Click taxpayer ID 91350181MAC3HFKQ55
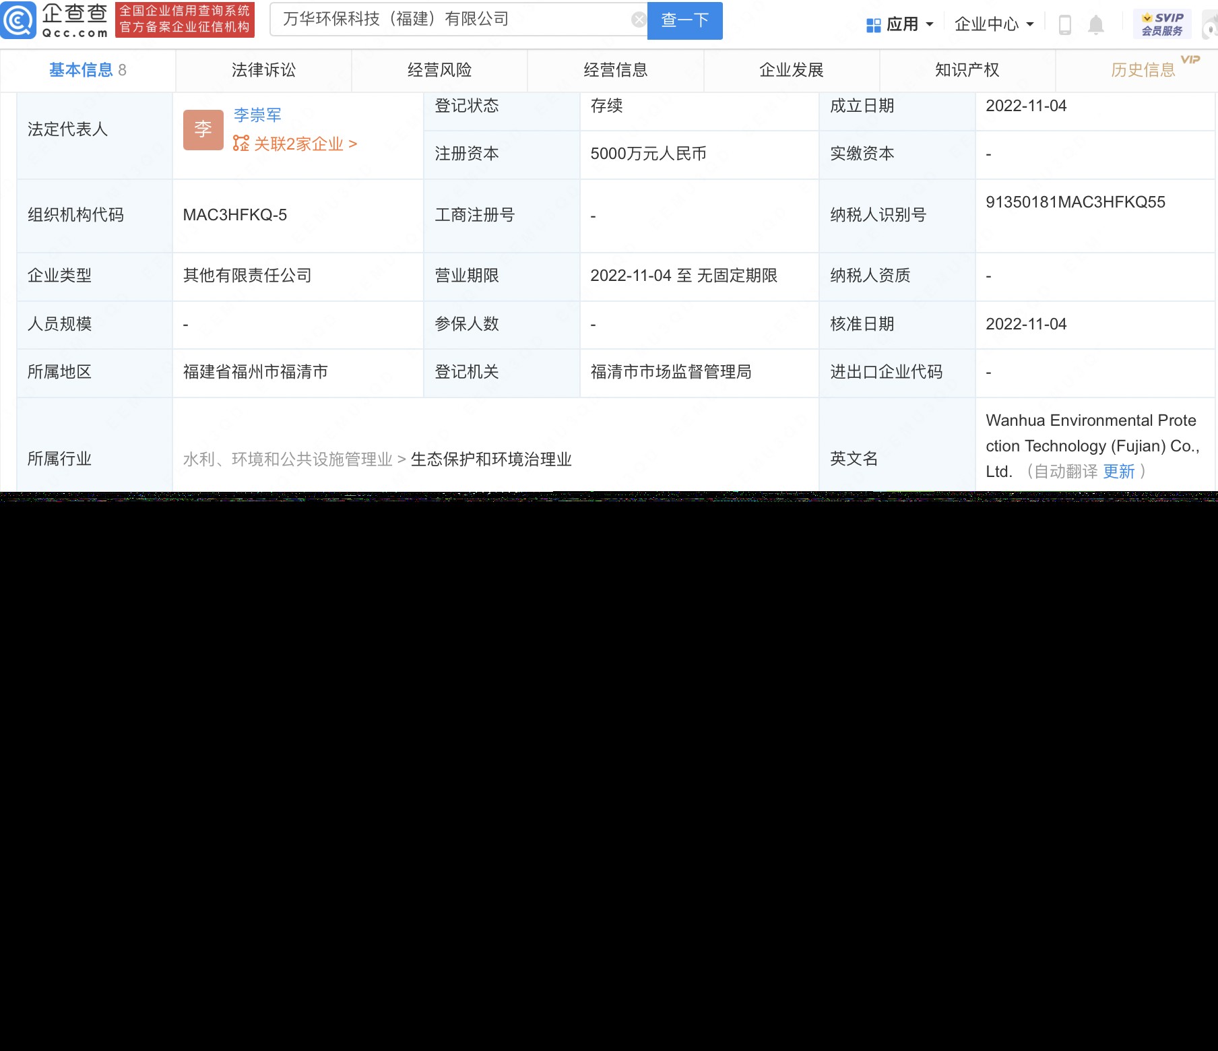This screenshot has width=1218, height=1051. tap(1075, 202)
